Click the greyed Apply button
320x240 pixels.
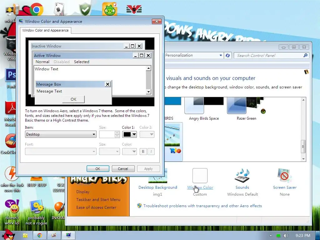[148, 168]
